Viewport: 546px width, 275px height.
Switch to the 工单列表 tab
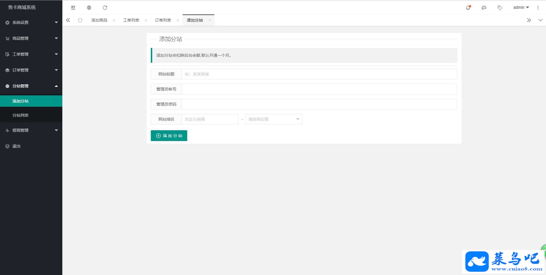(x=131, y=20)
